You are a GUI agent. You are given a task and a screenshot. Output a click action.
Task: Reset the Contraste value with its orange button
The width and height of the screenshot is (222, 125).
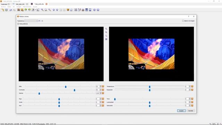(103, 90)
